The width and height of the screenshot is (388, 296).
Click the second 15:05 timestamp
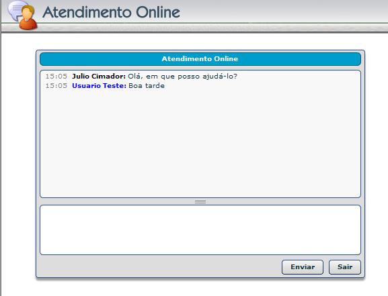pos(56,86)
